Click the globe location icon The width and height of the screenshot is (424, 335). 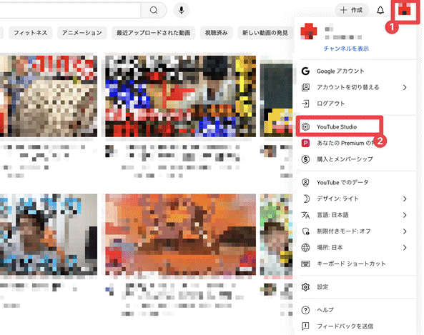click(x=305, y=247)
